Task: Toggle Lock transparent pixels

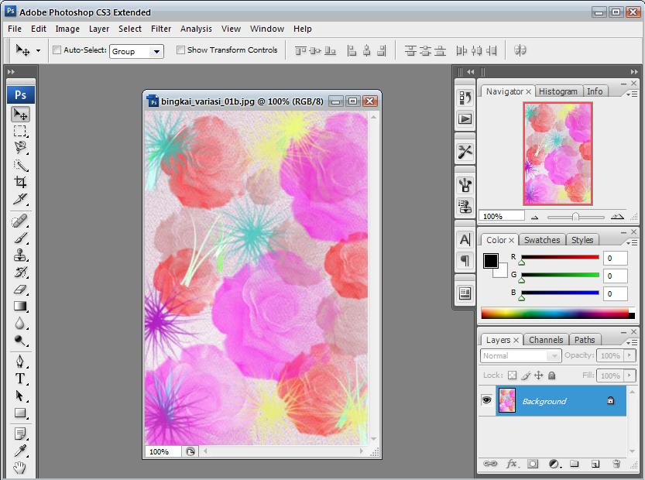Action: tap(512, 375)
